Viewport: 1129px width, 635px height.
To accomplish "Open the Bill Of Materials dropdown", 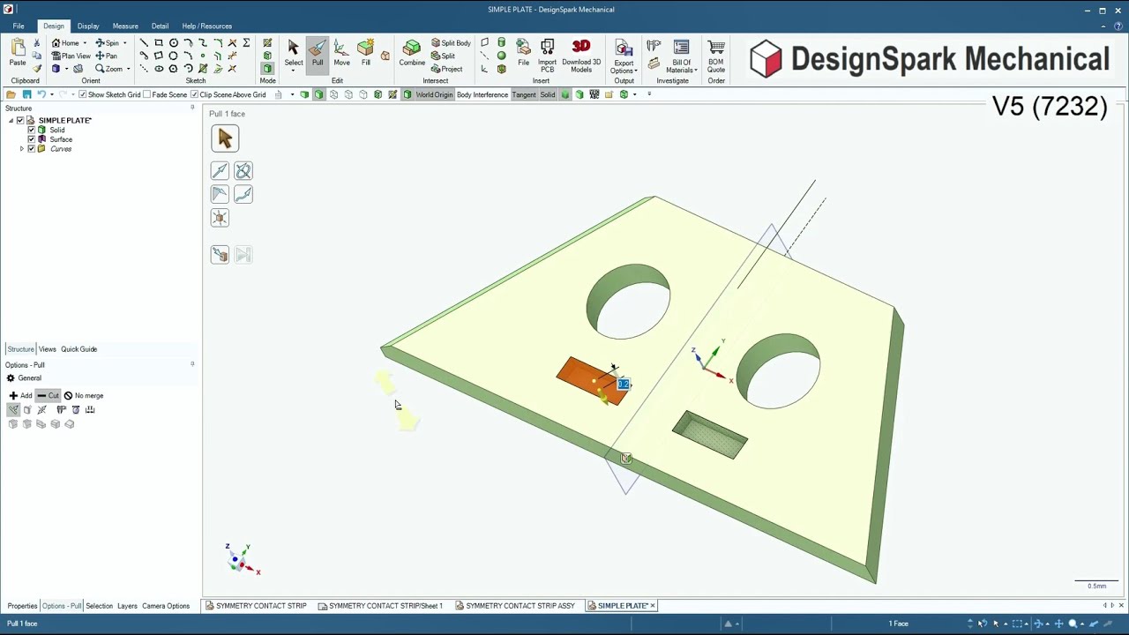I will coord(696,71).
